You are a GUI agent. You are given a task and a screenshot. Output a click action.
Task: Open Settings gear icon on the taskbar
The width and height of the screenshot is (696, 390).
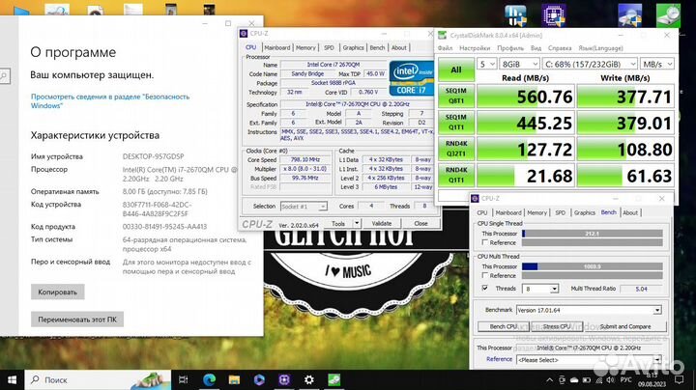coord(309,379)
